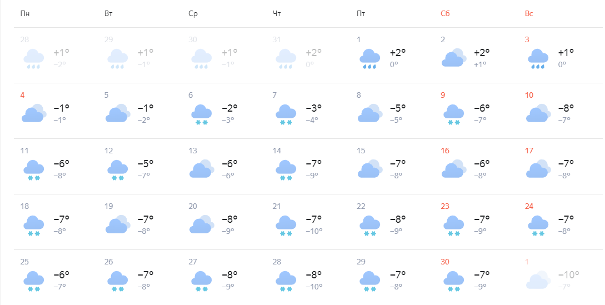This screenshot has width=605, height=305.
Task: Click the Вс weekday header
Action: tap(528, 13)
